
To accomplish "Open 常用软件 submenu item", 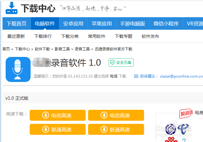I will tap(97, 36).
